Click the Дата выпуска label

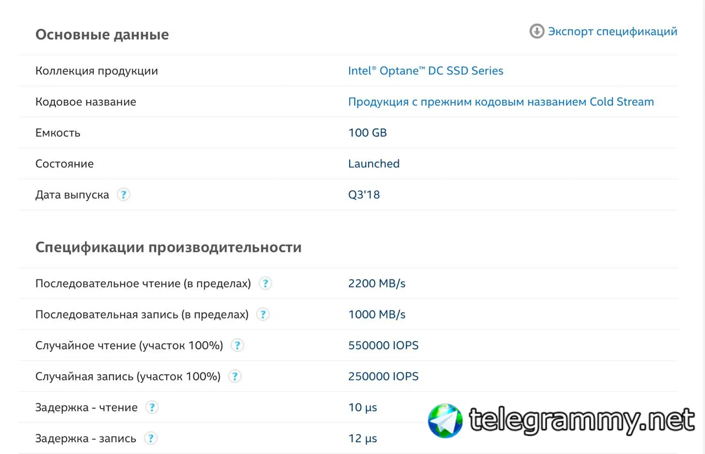click(72, 195)
